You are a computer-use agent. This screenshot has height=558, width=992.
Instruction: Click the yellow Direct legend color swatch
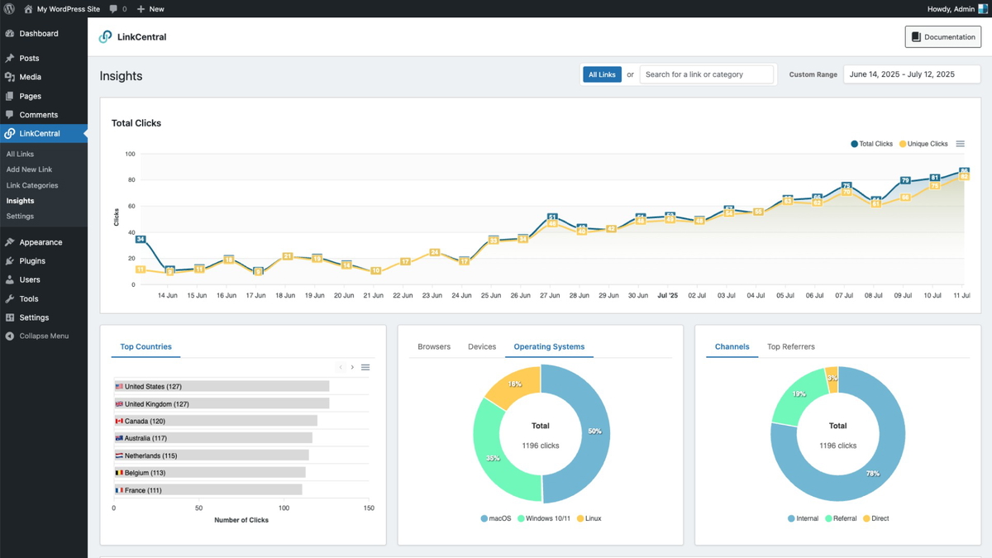point(867,518)
